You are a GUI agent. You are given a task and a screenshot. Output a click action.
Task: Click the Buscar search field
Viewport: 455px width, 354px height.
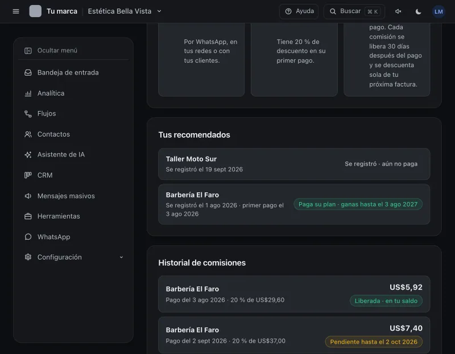[x=354, y=11]
